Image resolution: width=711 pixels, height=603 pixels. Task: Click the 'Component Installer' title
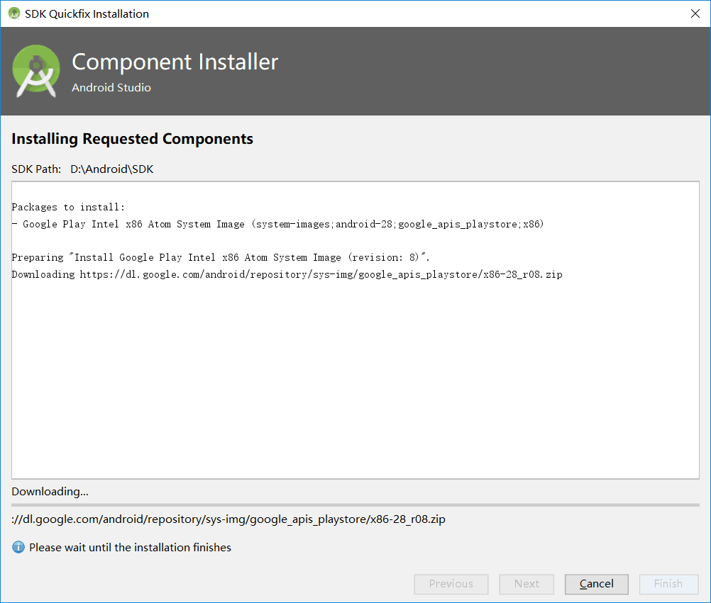pyautogui.click(x=175, y=62)
